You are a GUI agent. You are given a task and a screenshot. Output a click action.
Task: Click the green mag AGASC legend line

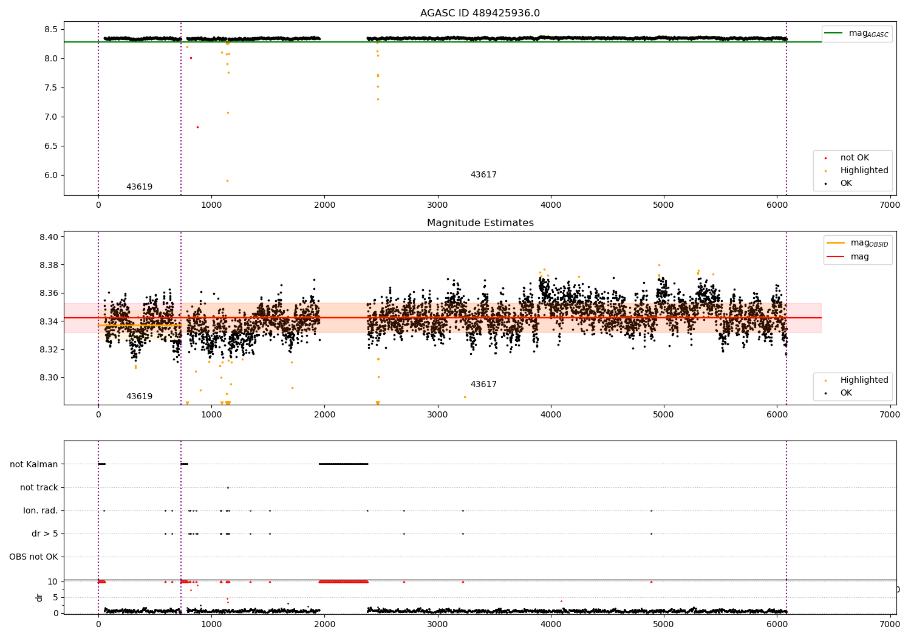(833, 33)
